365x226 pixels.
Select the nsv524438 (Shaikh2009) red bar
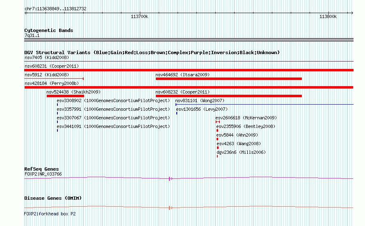[x=65, y=96]
